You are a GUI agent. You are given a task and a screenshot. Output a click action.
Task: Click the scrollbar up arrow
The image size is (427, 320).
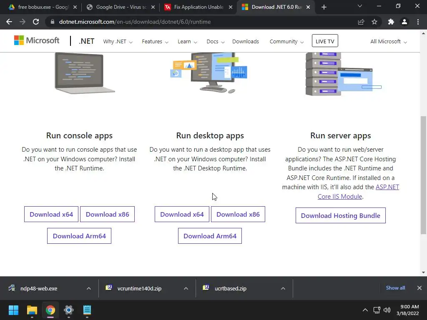[x=424, y=33]
